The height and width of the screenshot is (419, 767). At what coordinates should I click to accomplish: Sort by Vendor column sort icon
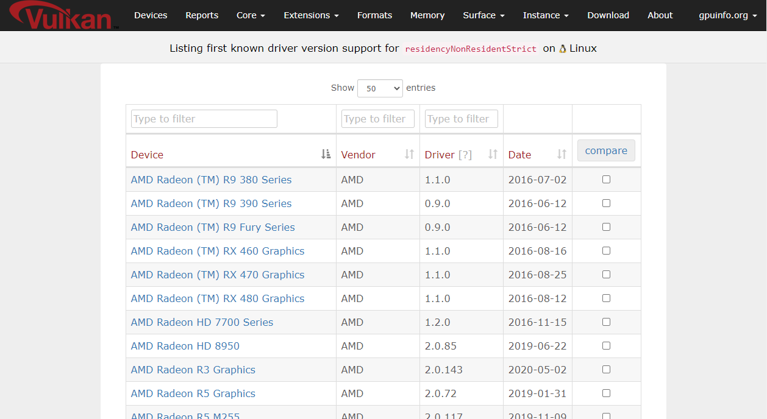tap(410, 155)
